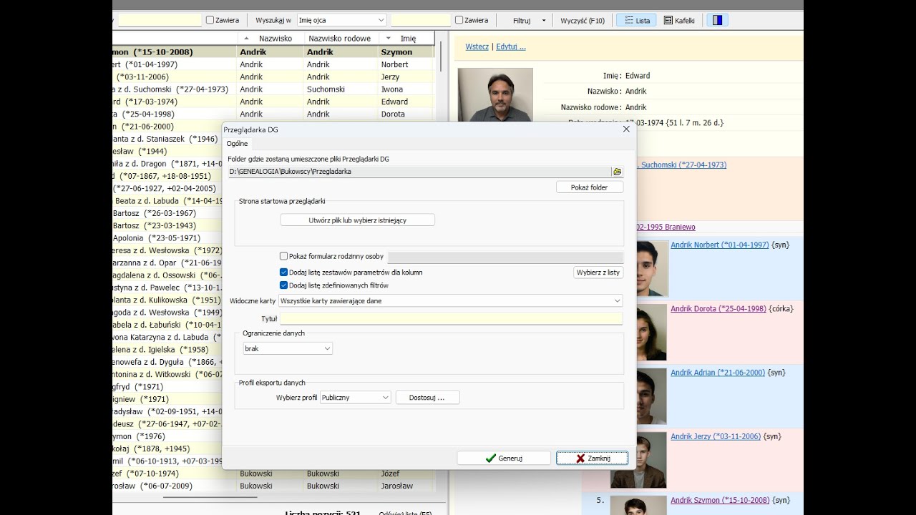This screenshot has width=916, height=515.
Task: Select the row with Imię Jerzy
Action: click(x=273, y=77)
